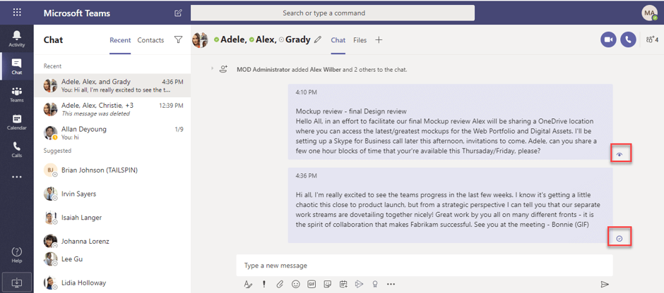Open chat with Allan Deyoung

click(x=113, y=133)
